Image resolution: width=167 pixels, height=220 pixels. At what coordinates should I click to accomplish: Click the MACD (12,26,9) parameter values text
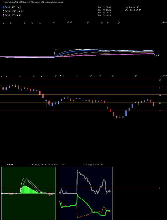coord(44,165)
